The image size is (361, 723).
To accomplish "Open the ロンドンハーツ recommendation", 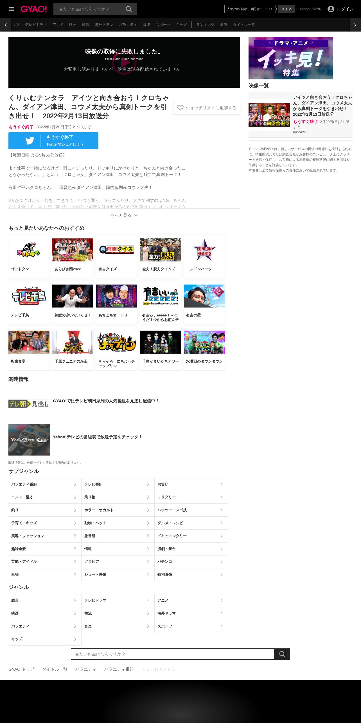I will click(x=204, y=256).
